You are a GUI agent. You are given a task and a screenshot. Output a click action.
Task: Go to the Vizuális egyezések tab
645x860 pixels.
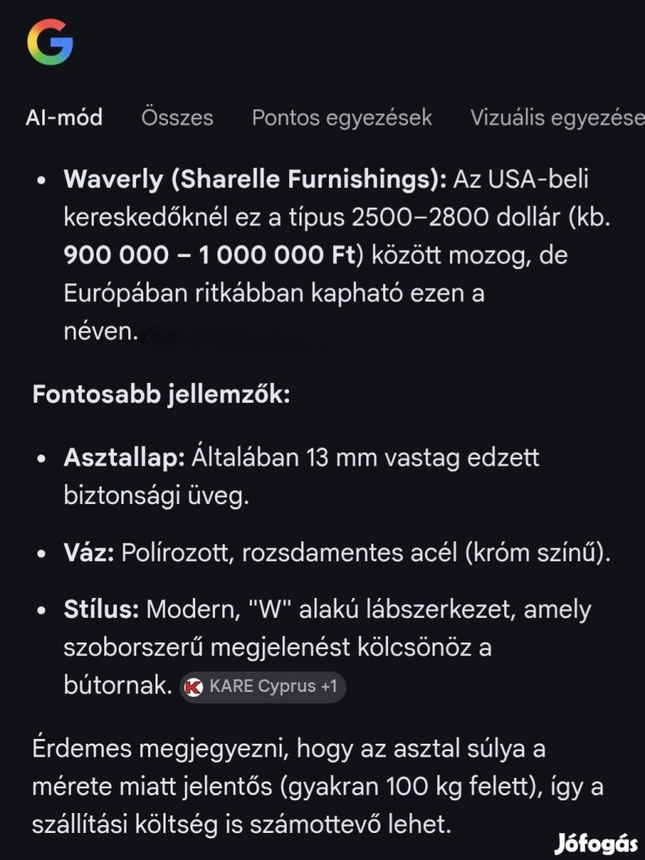click(556, 118)
